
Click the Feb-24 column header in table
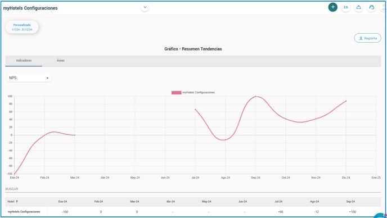98,202
